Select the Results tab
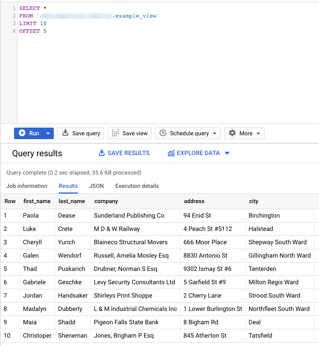This screenshot has height=346, width=319. [x=68, y=186]
